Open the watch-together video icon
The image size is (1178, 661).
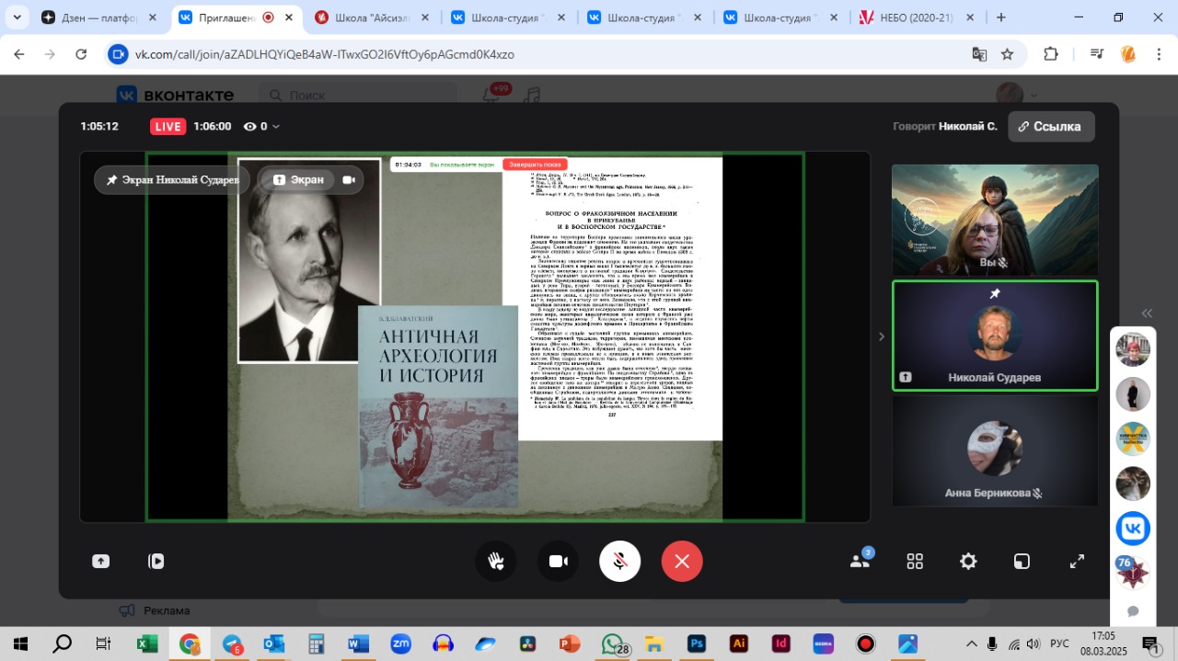(156, 561)
